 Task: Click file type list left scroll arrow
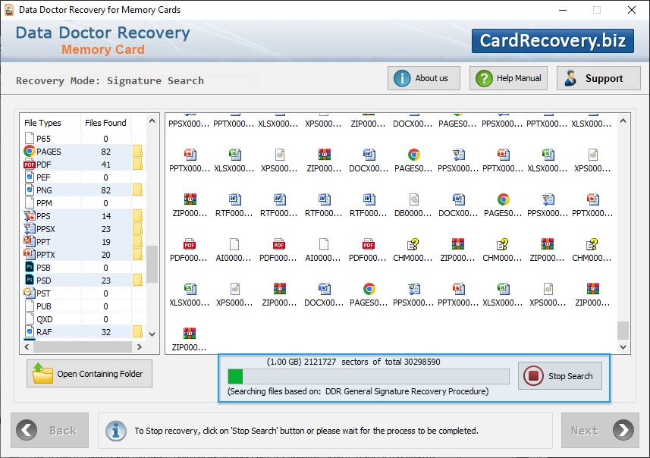point(27,347)
